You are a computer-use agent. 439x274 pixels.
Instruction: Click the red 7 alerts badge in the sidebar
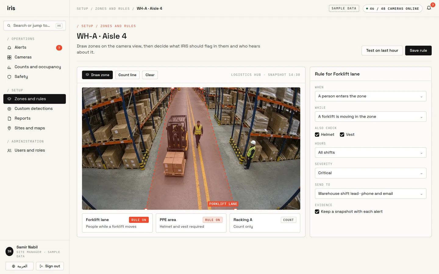click(x=59, y=48)
